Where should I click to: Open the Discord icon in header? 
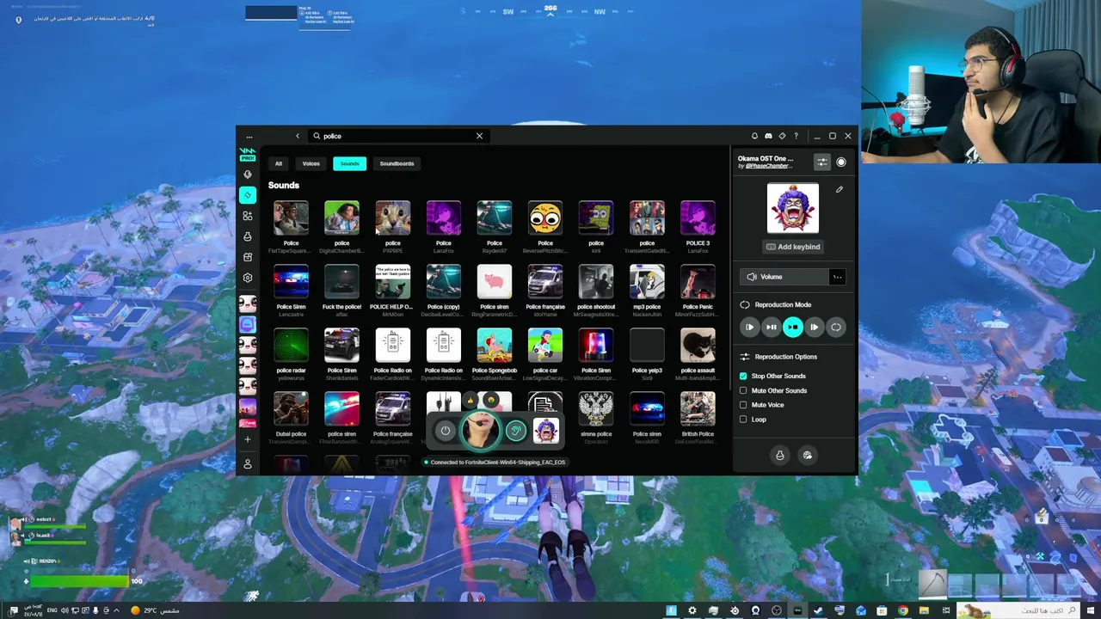[768, 136]
